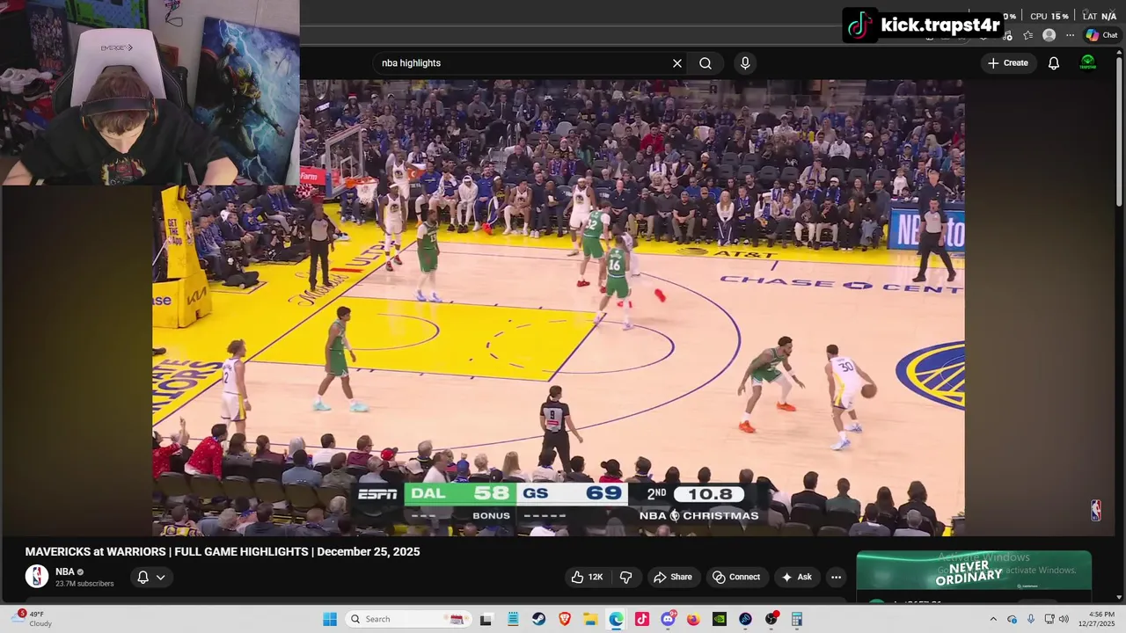1126x633 pixels.
Task: Open File Explorer from the taskbar
Action: point(590,619)
